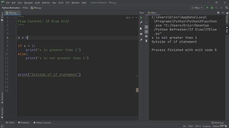Click the 4 spaces indent selector

pyautogui.click(x=206, y=126)
